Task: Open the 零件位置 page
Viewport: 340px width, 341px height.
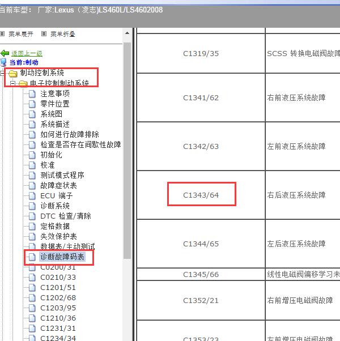Action: pyautogui.click(x=55, y=104)
